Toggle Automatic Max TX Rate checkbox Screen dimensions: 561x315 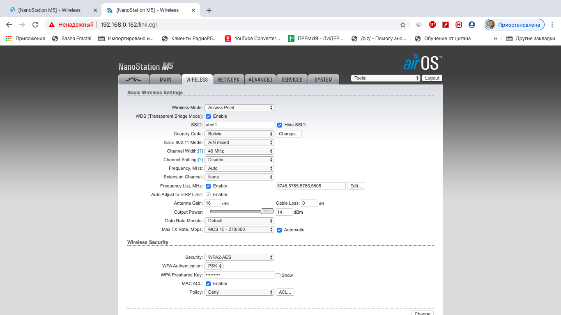pyautogui.click(x=279, y=230)
